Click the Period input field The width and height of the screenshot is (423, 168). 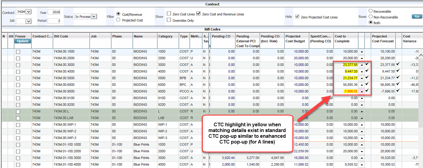(x=54, y=21)
